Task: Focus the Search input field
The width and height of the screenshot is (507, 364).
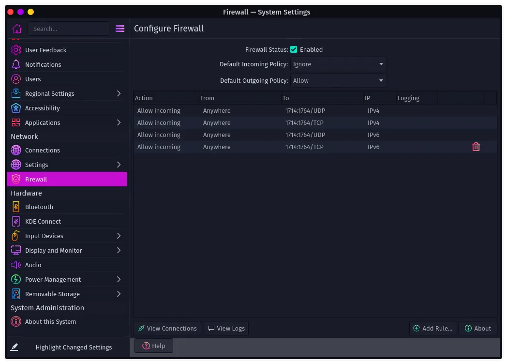Action: point(69,29)
